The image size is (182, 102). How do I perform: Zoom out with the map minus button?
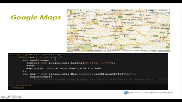pyautogui.click(x=71, y=20)
